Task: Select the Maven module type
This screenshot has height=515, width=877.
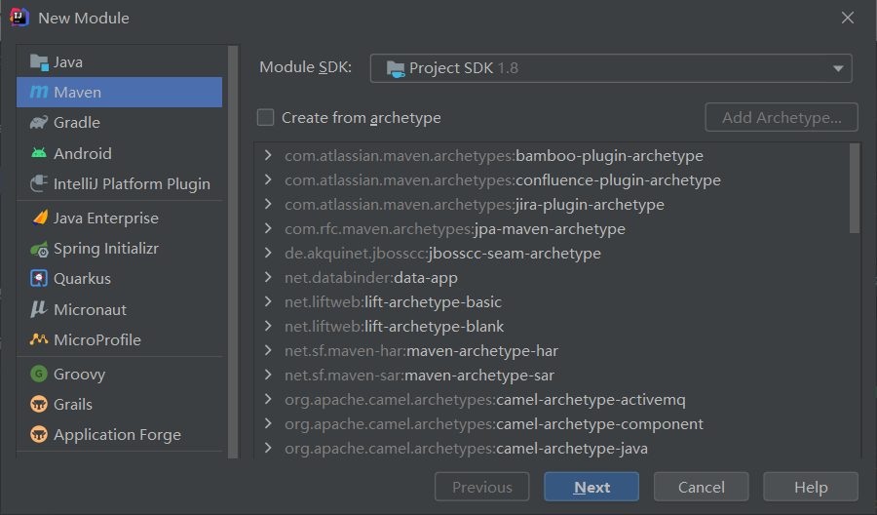Action: (x=120, y=92)
